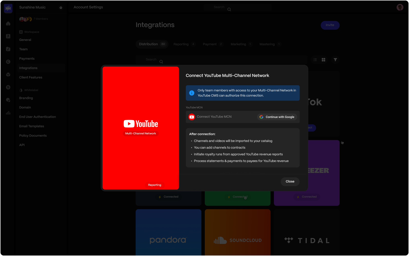Open Integrations in sidebar
This screenshot has width=409, height=256.
41,68
